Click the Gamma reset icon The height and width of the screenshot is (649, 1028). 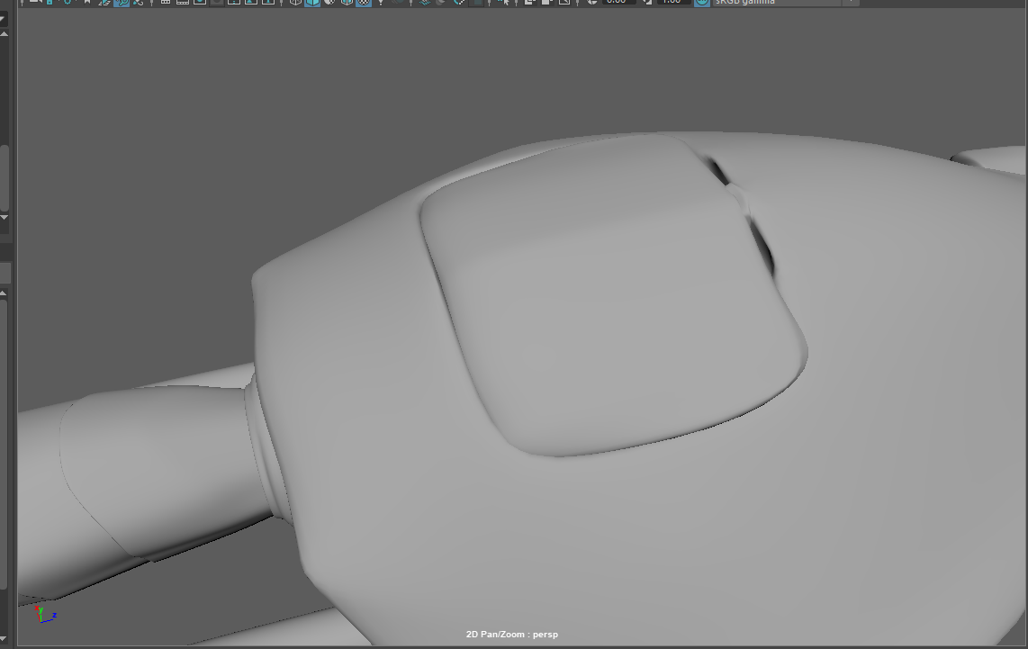pyautogui.click(x=647, y=2)
